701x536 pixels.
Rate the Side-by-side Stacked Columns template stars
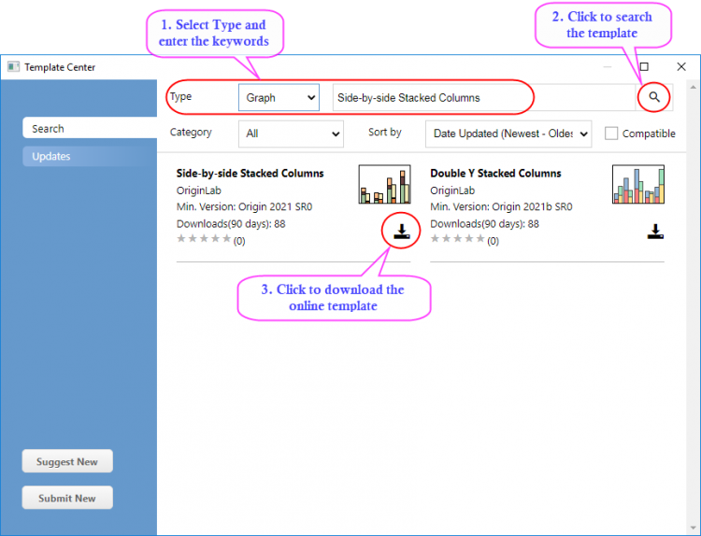(x=204, y=239)
